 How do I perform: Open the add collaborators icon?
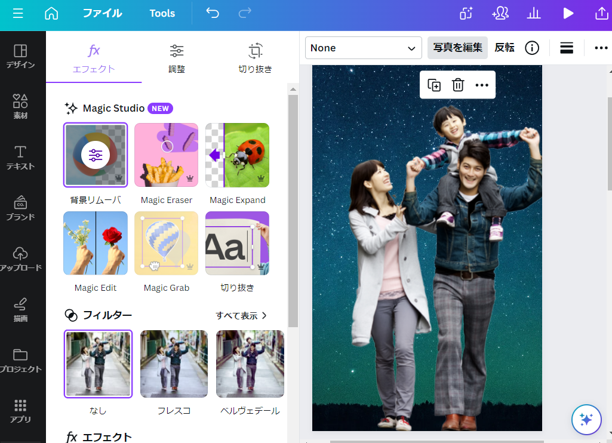(500, 13)
